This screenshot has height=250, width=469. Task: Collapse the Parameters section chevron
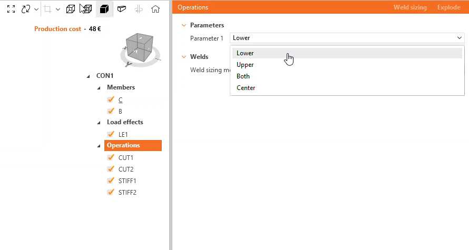(x=183, y=25)
